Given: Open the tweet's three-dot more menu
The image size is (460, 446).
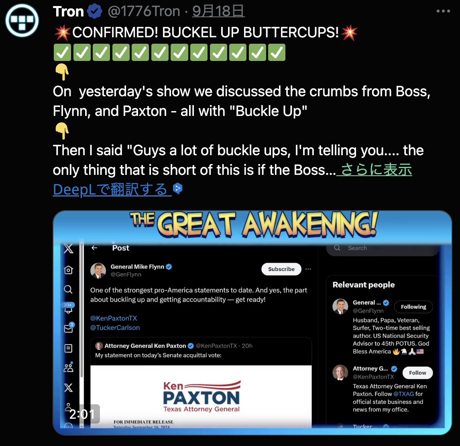Looking at the screenshot, I should pos(443,11).
